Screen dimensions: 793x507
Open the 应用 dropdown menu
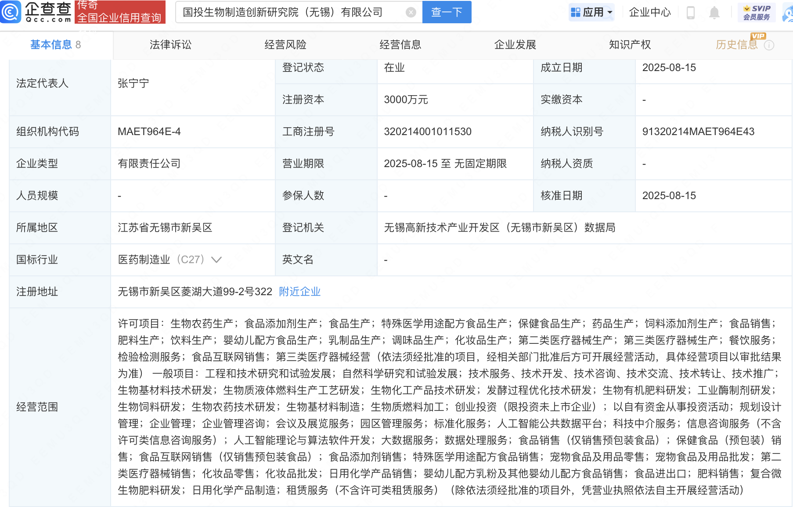(x=591, y=12)
